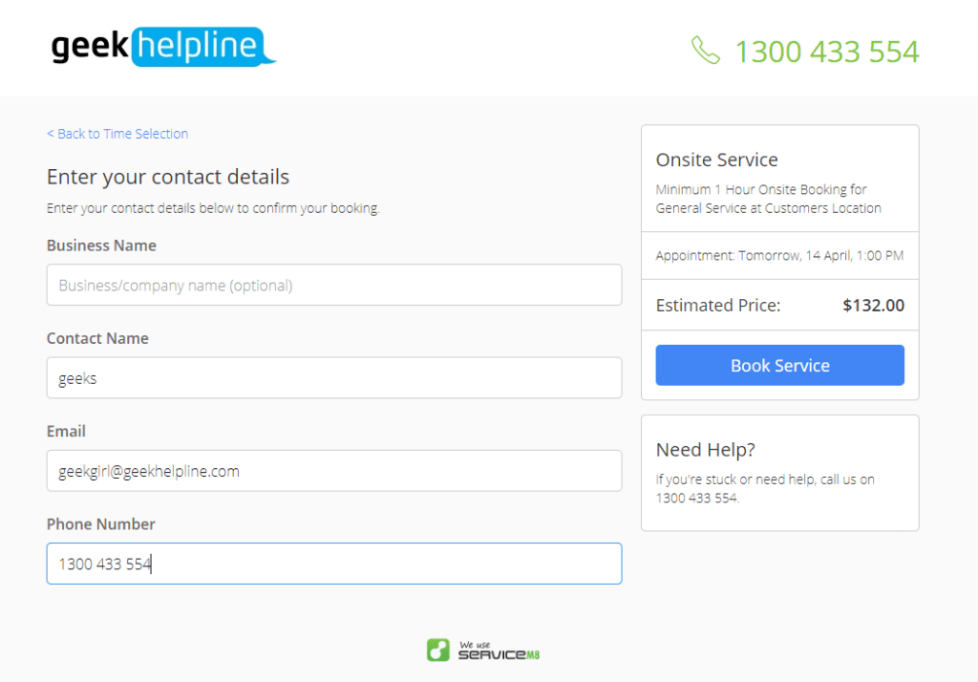
Task: Click the Onsite Service heading
Action: (716, 160)
